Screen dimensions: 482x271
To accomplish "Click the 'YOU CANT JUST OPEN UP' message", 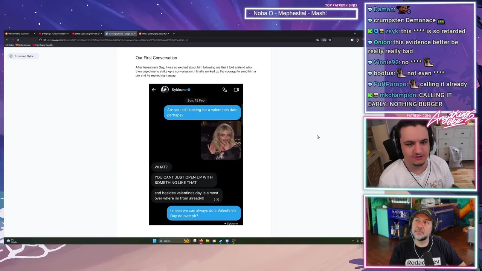I will point(183,180).
